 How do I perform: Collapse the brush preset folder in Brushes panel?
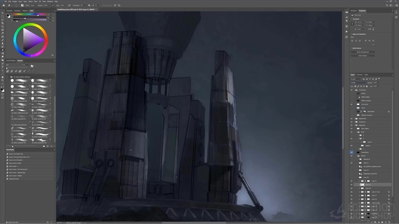coord(9,77)
